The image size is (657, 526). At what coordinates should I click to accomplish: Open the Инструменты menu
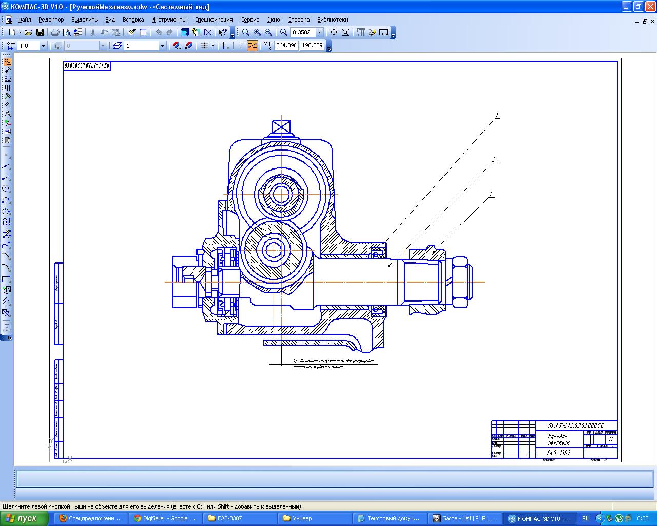pos(169,20)
